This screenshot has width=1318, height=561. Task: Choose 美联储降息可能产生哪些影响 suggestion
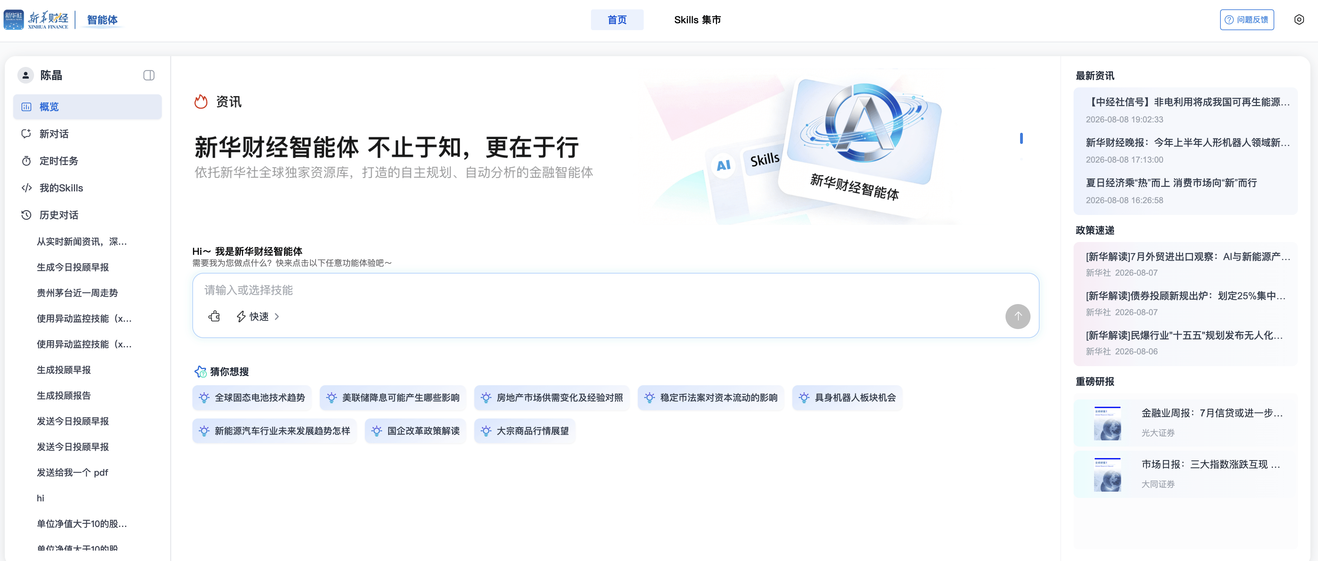pyautogui.click(x=392, y=397)
